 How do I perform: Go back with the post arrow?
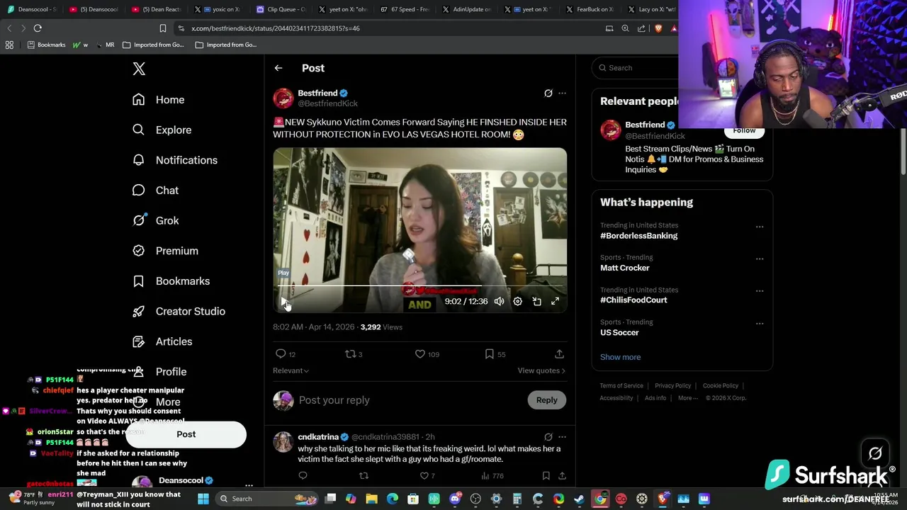coord(278,68)
